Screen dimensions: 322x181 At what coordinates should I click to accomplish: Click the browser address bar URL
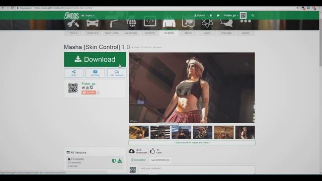click(63, 8)
